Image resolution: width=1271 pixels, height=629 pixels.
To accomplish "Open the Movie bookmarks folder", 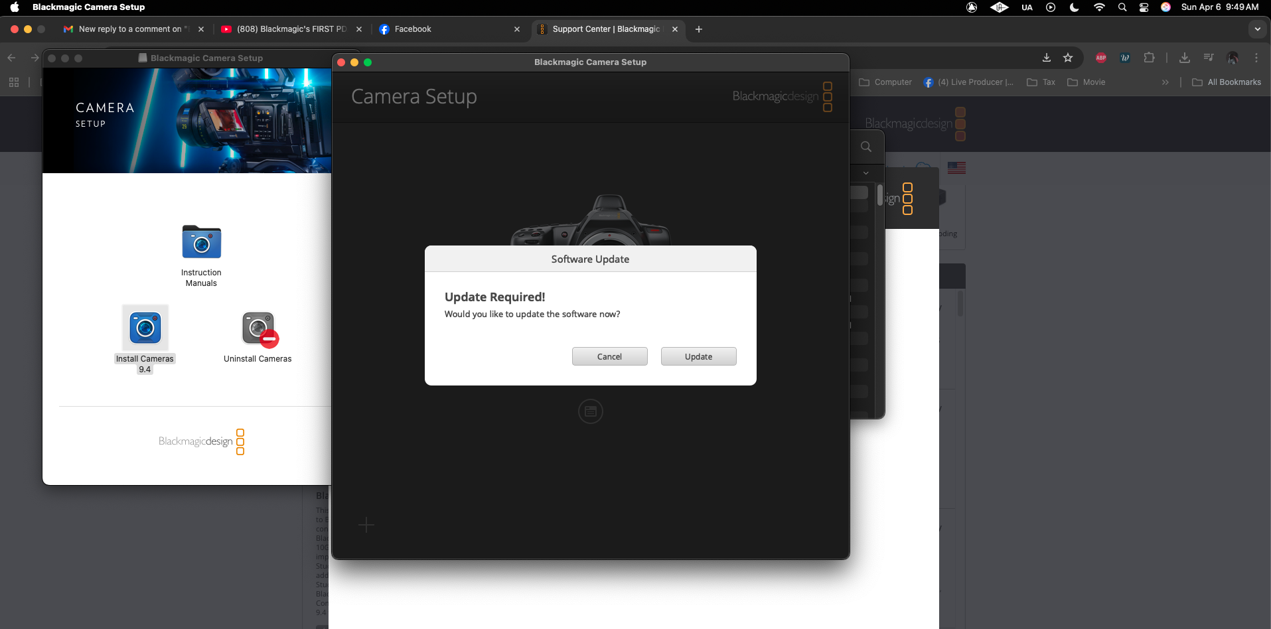I will coord(1086,82).
